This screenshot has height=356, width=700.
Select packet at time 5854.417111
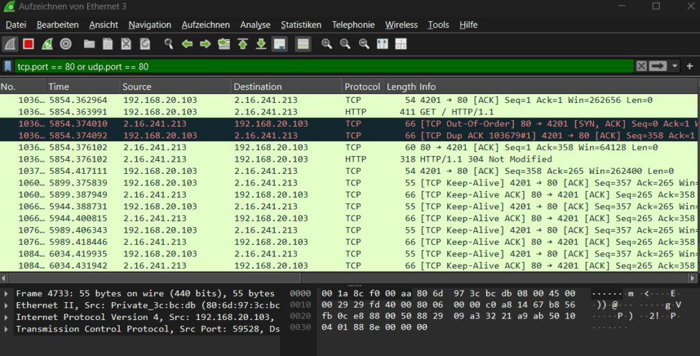pos(348,171)
